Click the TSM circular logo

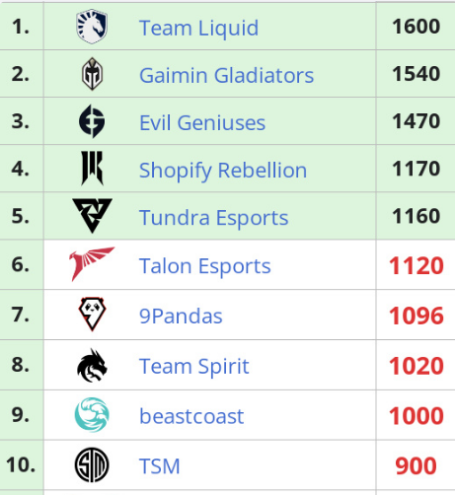click(x=92, y=464)
